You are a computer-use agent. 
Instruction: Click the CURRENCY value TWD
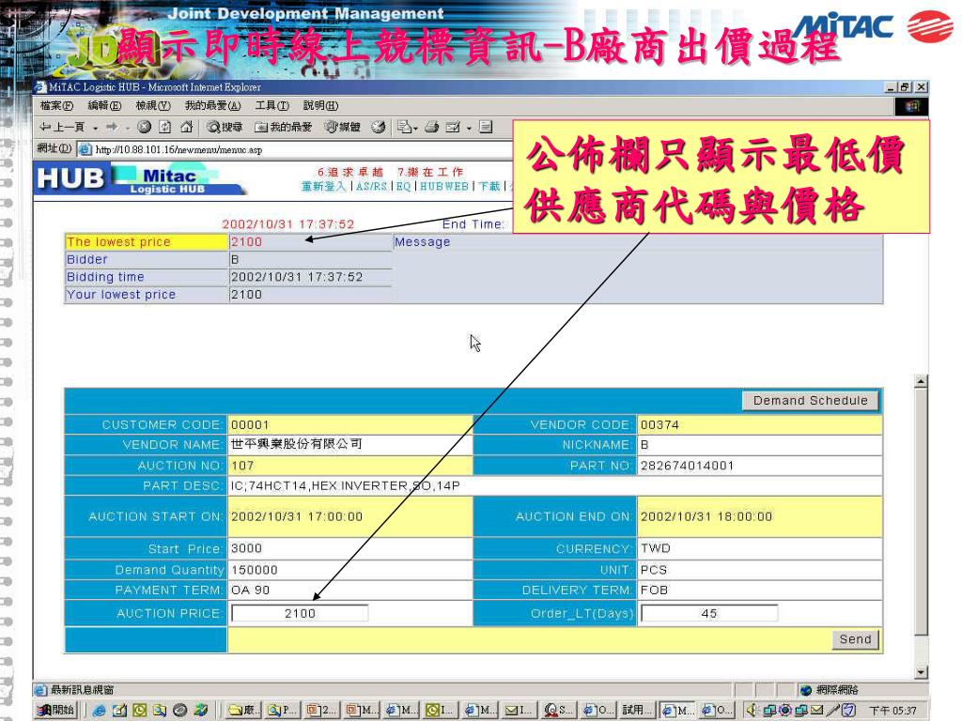point(656,548)
